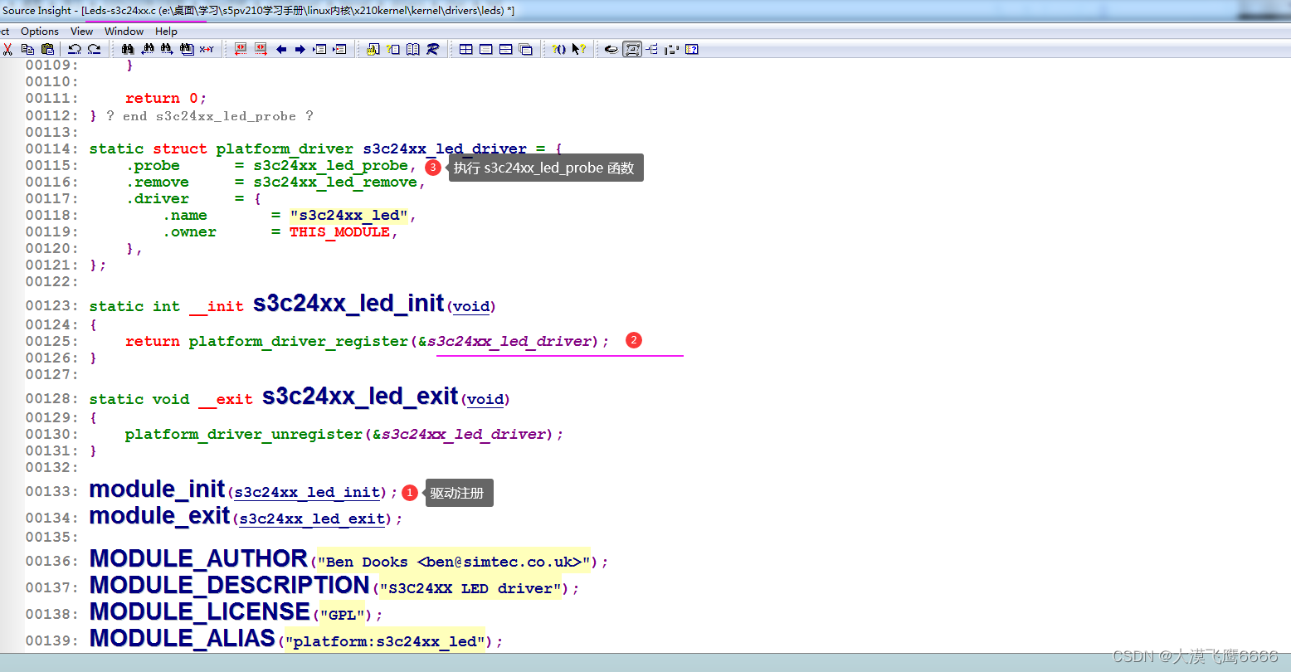Open the context window question icon
This screenshot has height=672, width=1291.
point(692,49)
